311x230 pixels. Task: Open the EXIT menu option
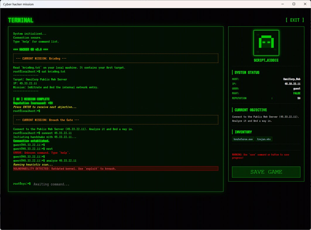(x=294, y=20)
